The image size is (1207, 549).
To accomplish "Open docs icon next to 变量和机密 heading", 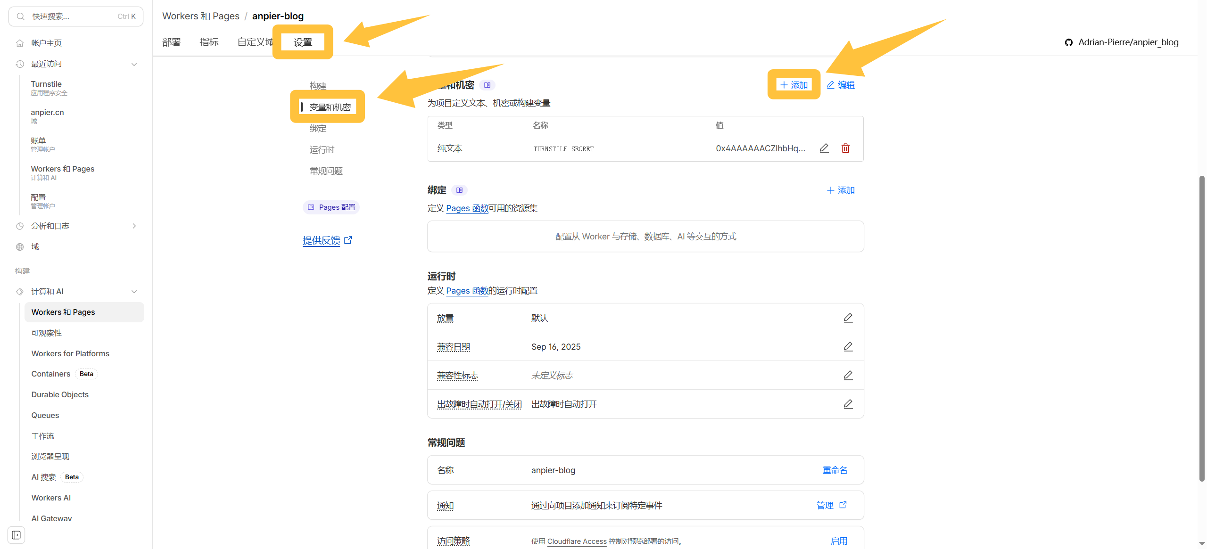I will (487, 85).
